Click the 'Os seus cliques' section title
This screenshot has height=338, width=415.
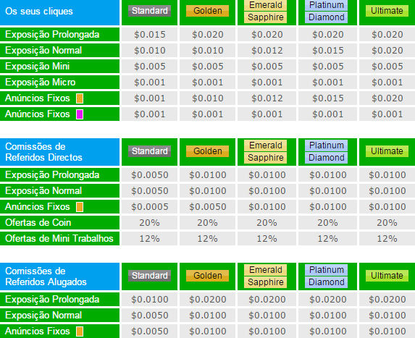pyautogui.click(x=39, y=12)
